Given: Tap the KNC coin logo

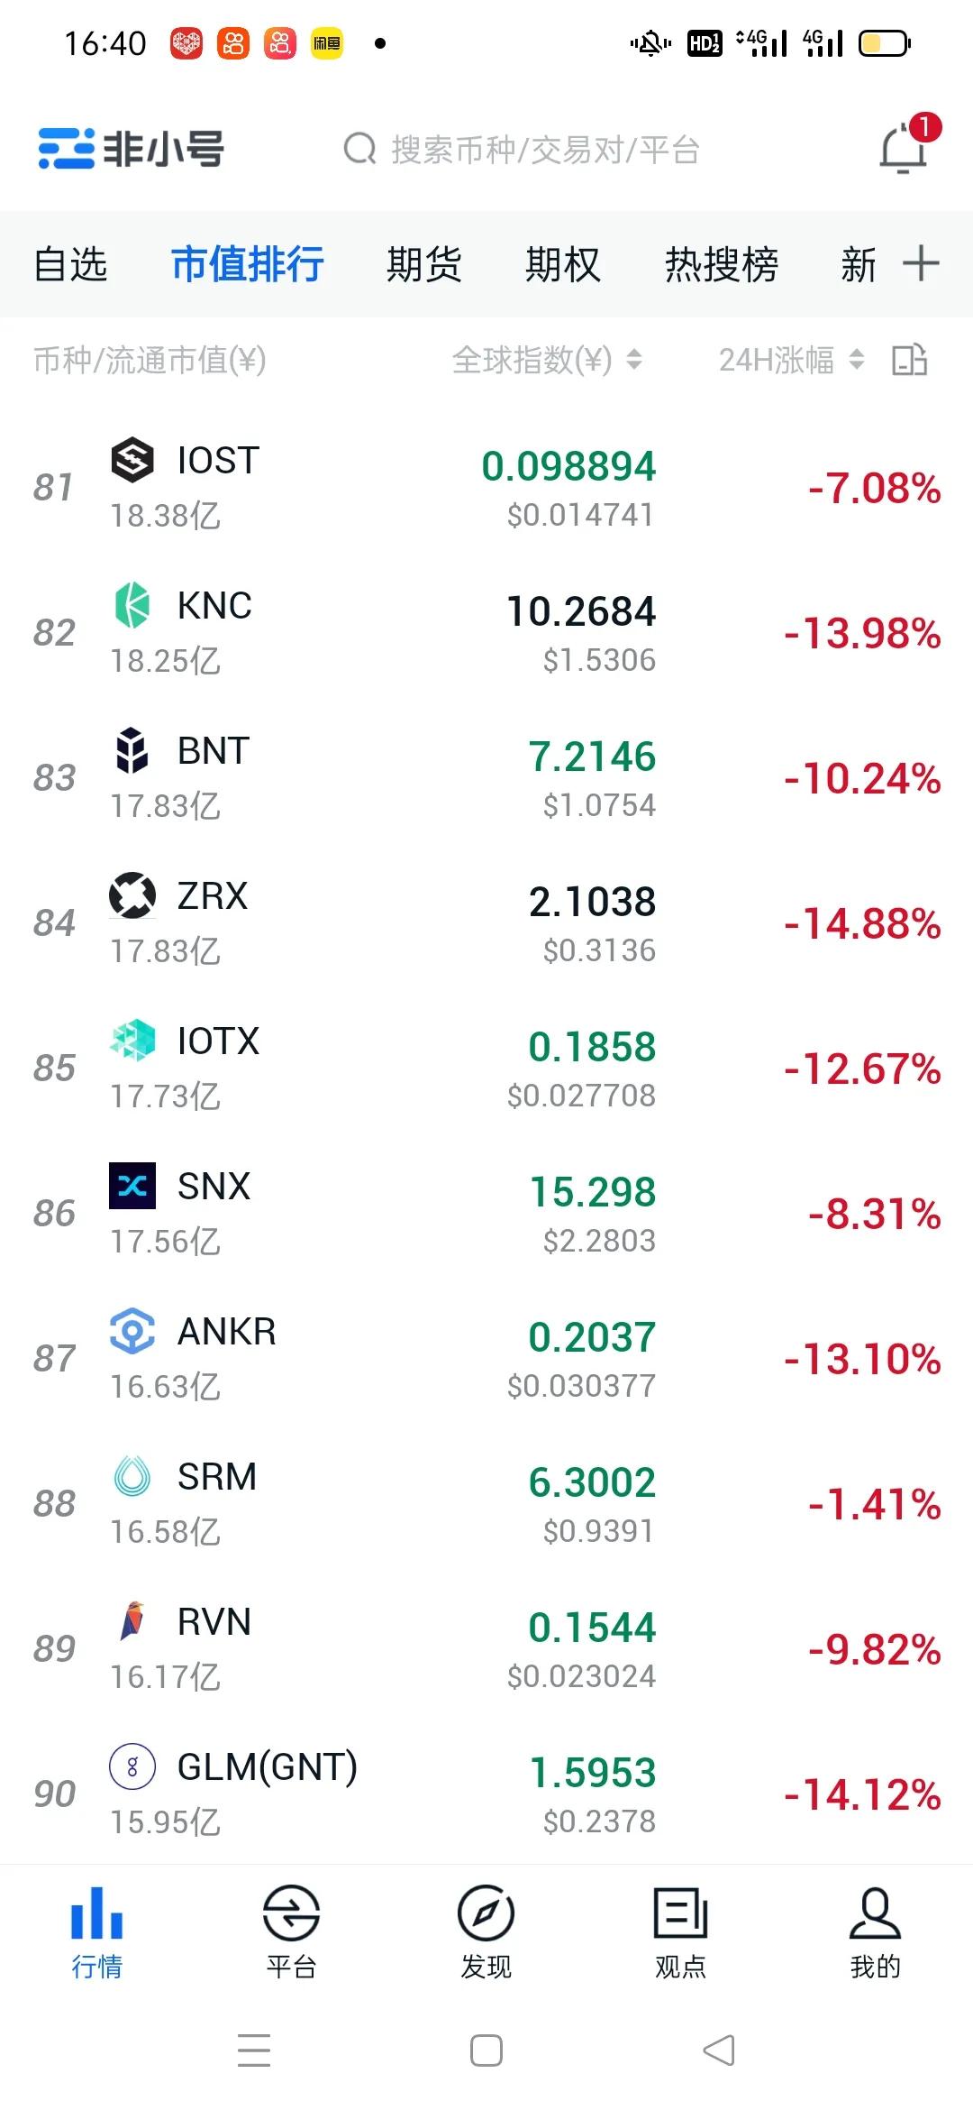Looking at the screenshot, I should [x=132, y=605].
